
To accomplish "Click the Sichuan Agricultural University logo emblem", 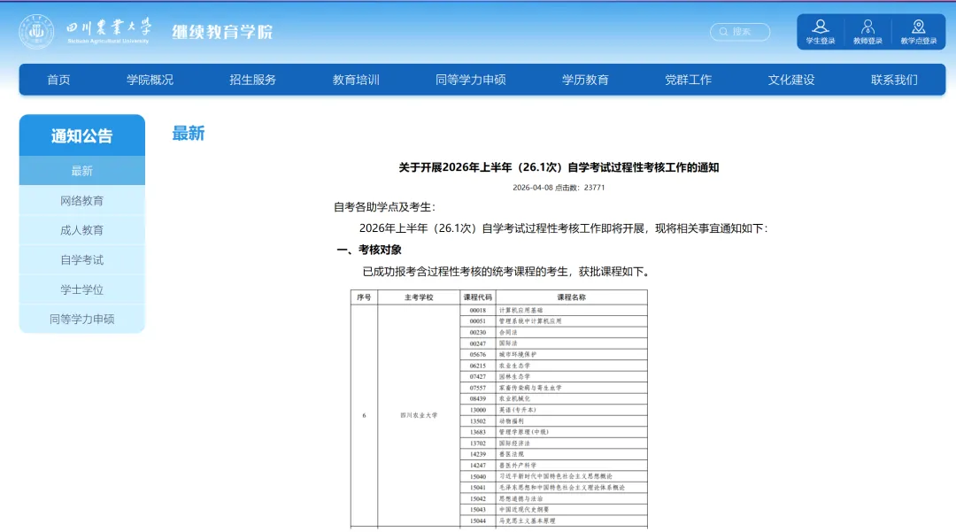I will pos(36,31).
